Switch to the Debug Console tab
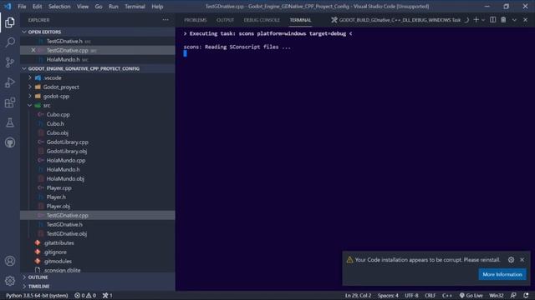 point(262,20)
